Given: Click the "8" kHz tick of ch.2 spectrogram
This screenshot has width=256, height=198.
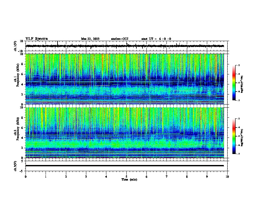Looking at the screenshot, I should coord(23,118).
